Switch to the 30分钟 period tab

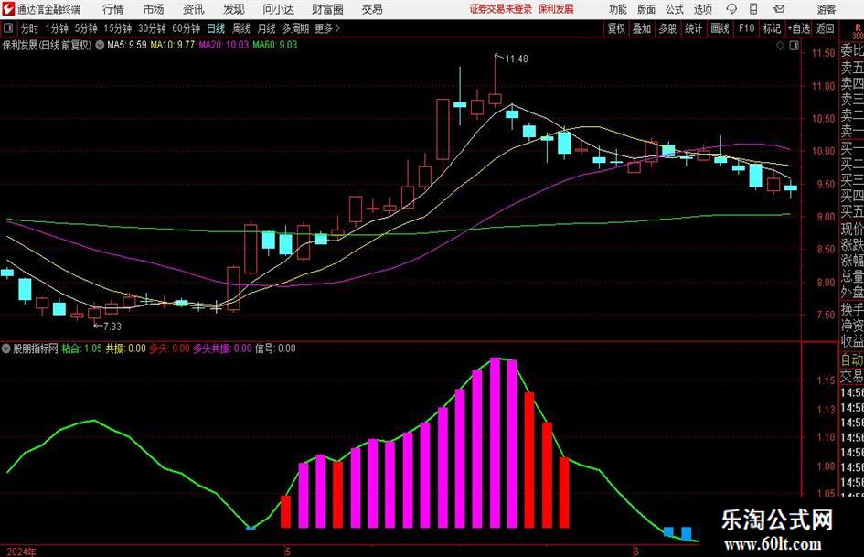click(152, 28)
